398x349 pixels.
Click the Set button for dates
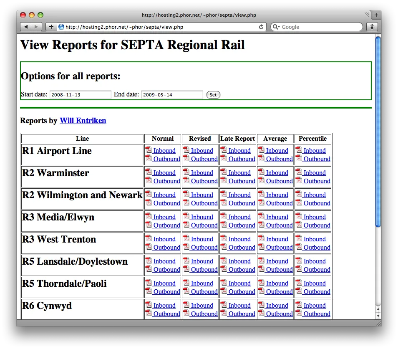click(x=213, y=95)
